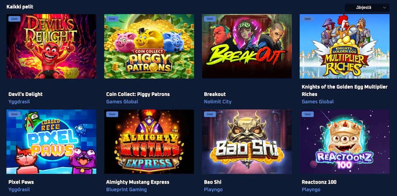
Task: Open Playngo link under Reactoonz 100
Action: click(x=311, y=190)
